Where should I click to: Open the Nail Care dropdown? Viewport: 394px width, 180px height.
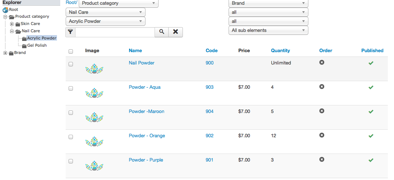(x=105, y=12)
